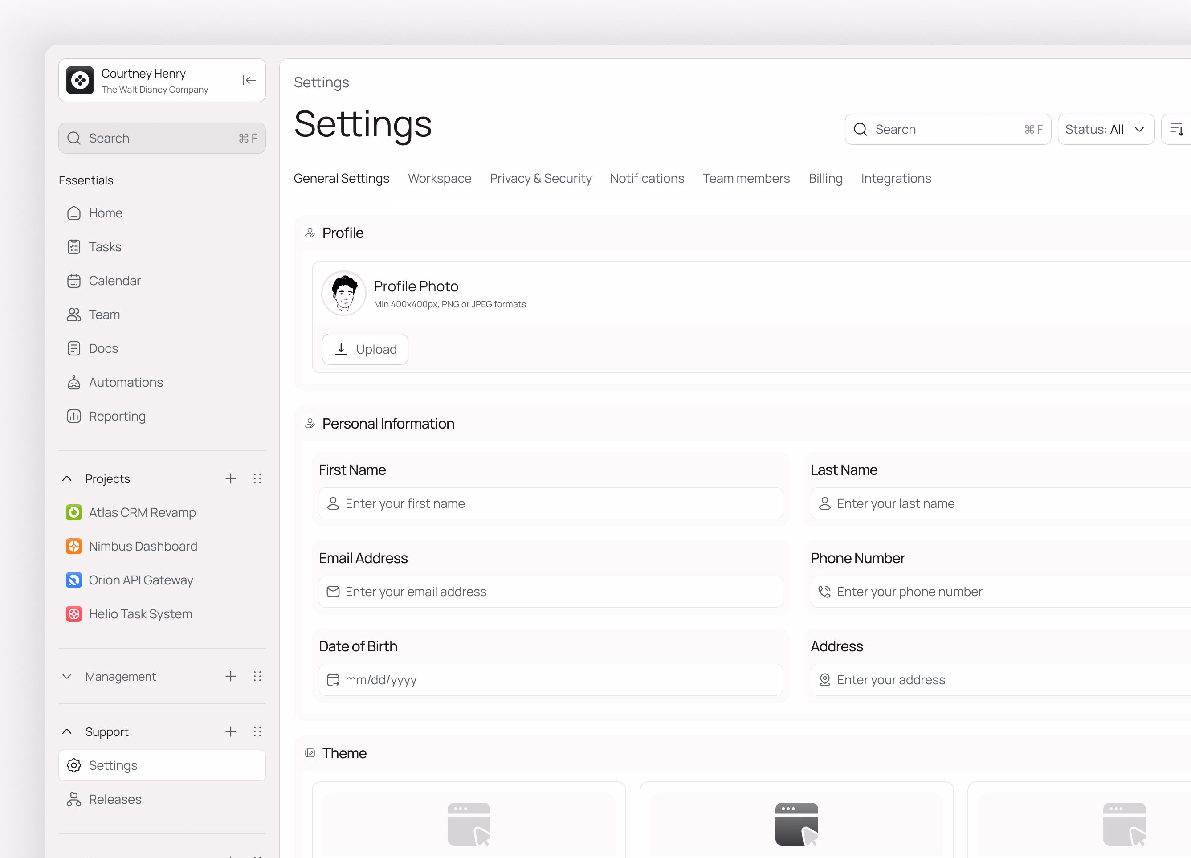The image size is (1191, 858).
Task: Click the Email Address input field
Action: point(551,592)
